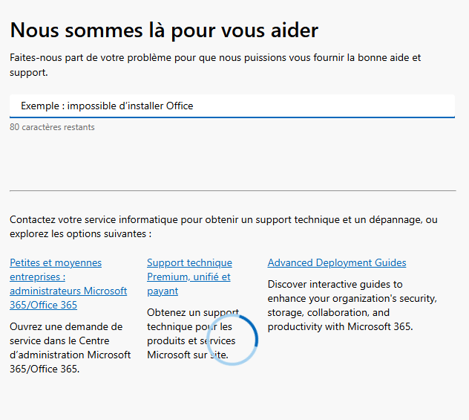Click the Discover interactive guides description text
Image resolution: width=469 pixels, height=420 pixels.
(351, 305)
